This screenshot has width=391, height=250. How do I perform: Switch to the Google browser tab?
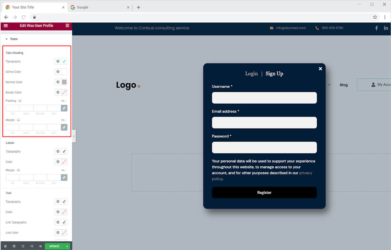82,7
